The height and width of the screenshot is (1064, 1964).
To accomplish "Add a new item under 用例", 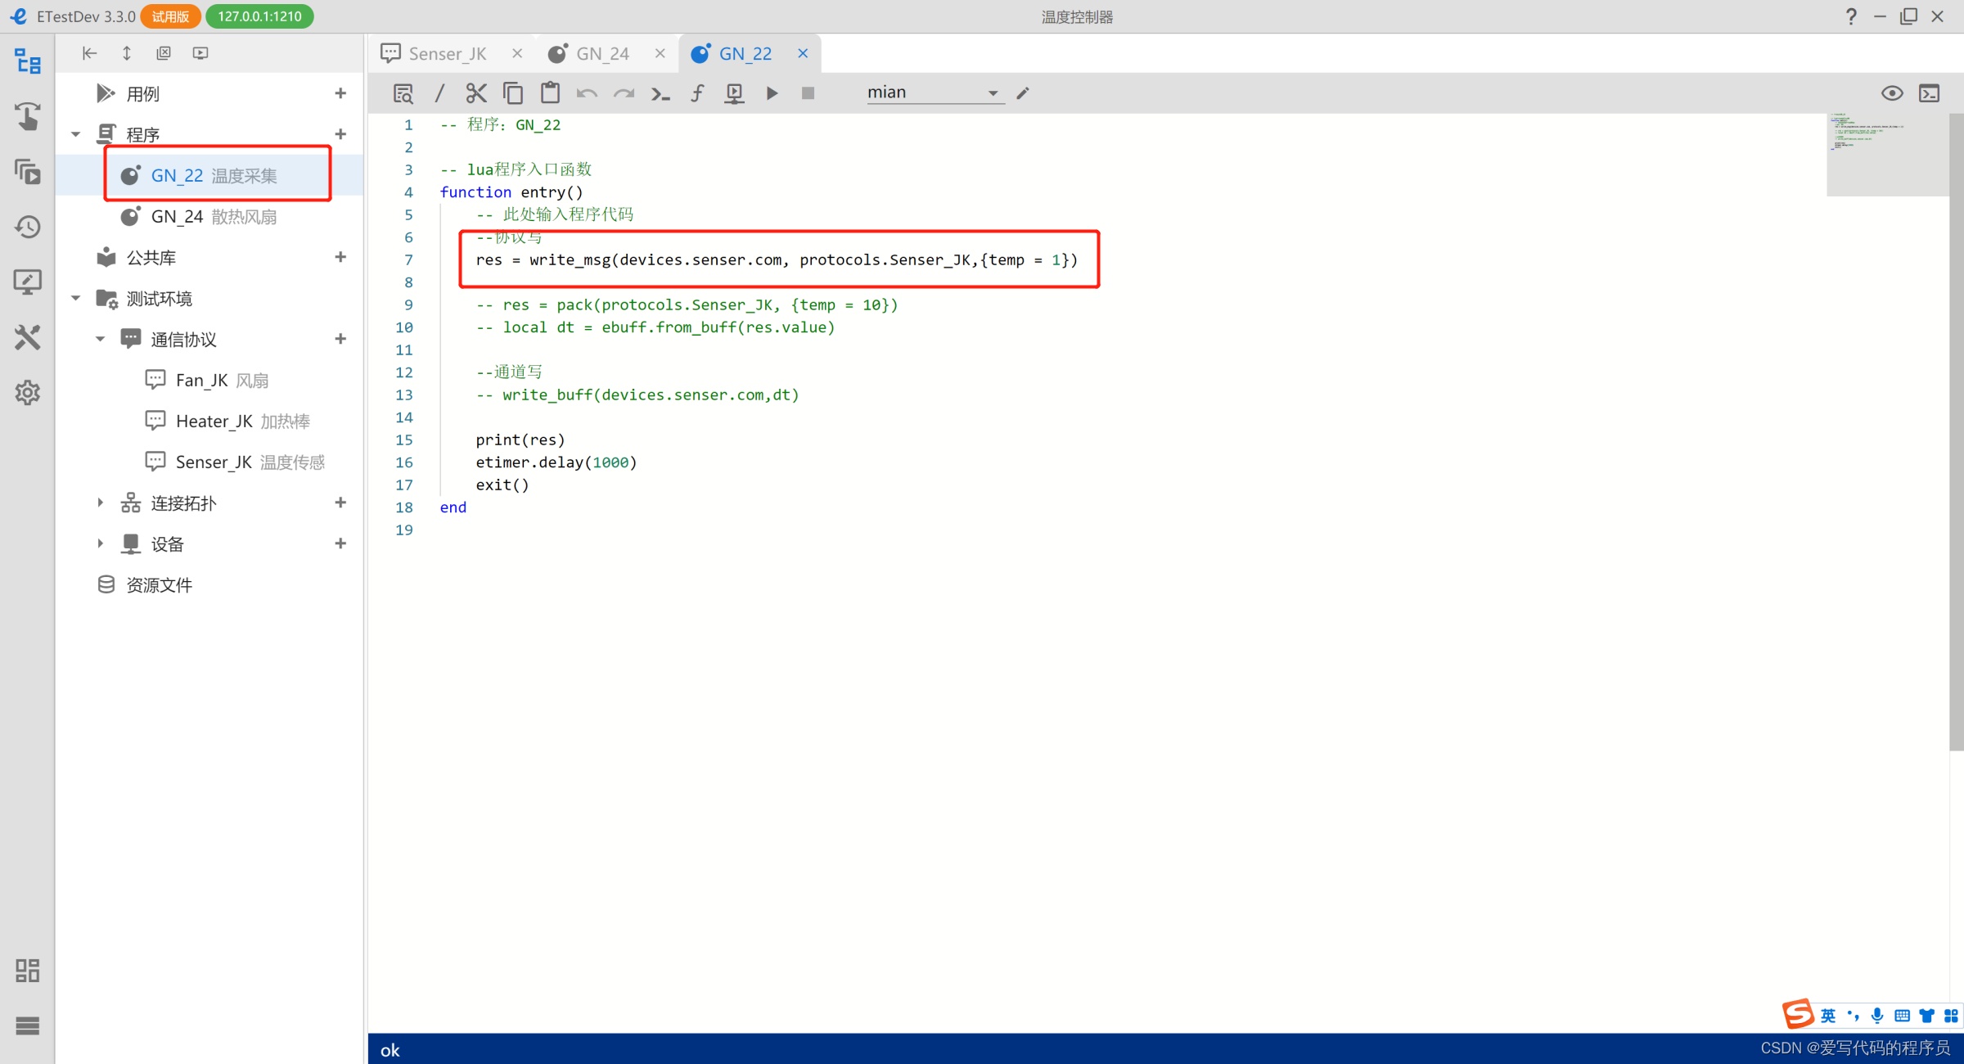I will pos(340,92).
